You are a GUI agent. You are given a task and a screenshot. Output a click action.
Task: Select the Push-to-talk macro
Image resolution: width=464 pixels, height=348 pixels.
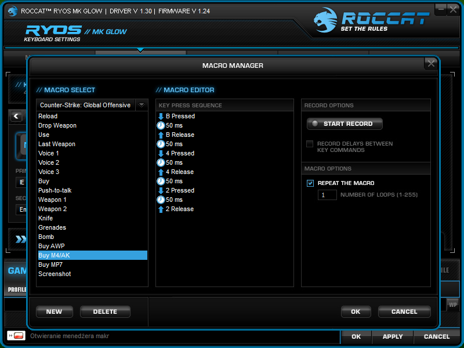pos(92,191)
